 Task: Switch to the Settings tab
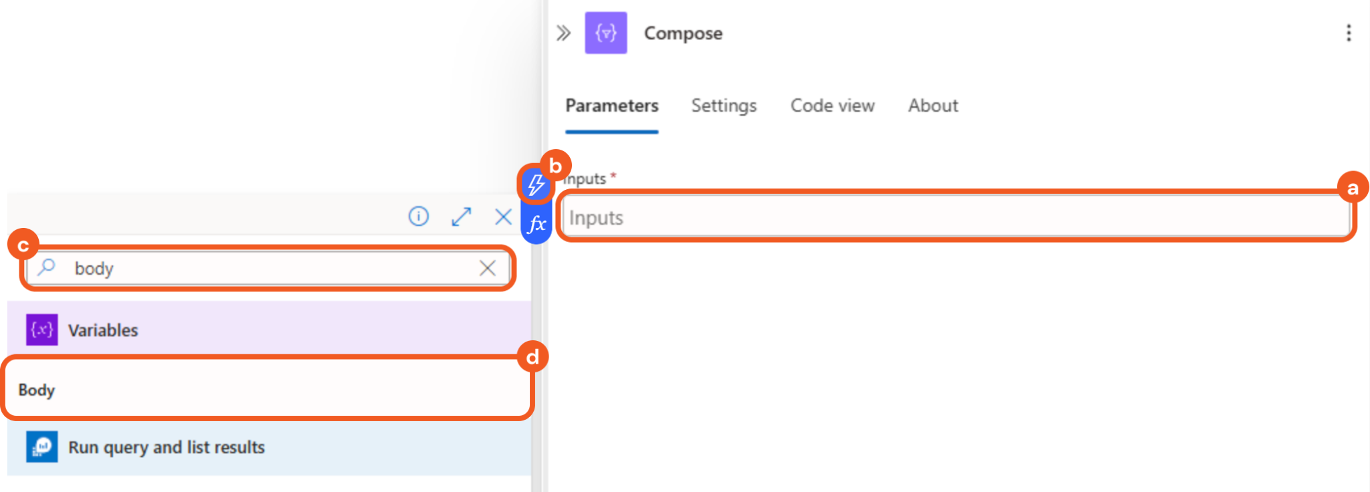(x=724, y=106)
